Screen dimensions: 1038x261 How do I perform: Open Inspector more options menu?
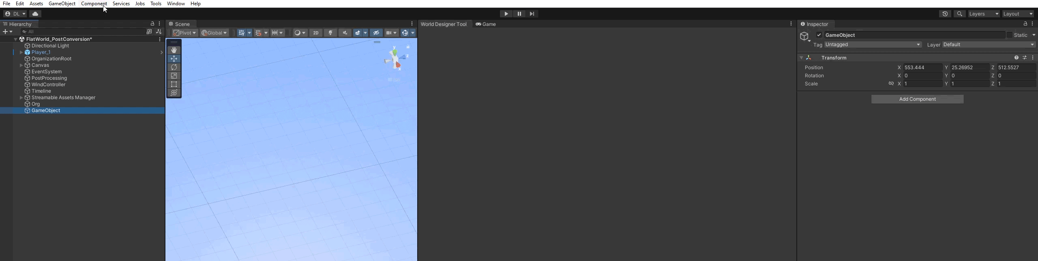(1032, 24)
